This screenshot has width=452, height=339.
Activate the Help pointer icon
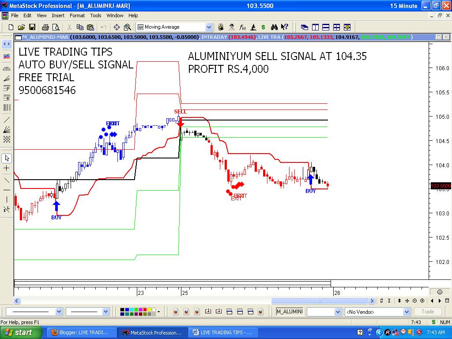pos(284,27)
